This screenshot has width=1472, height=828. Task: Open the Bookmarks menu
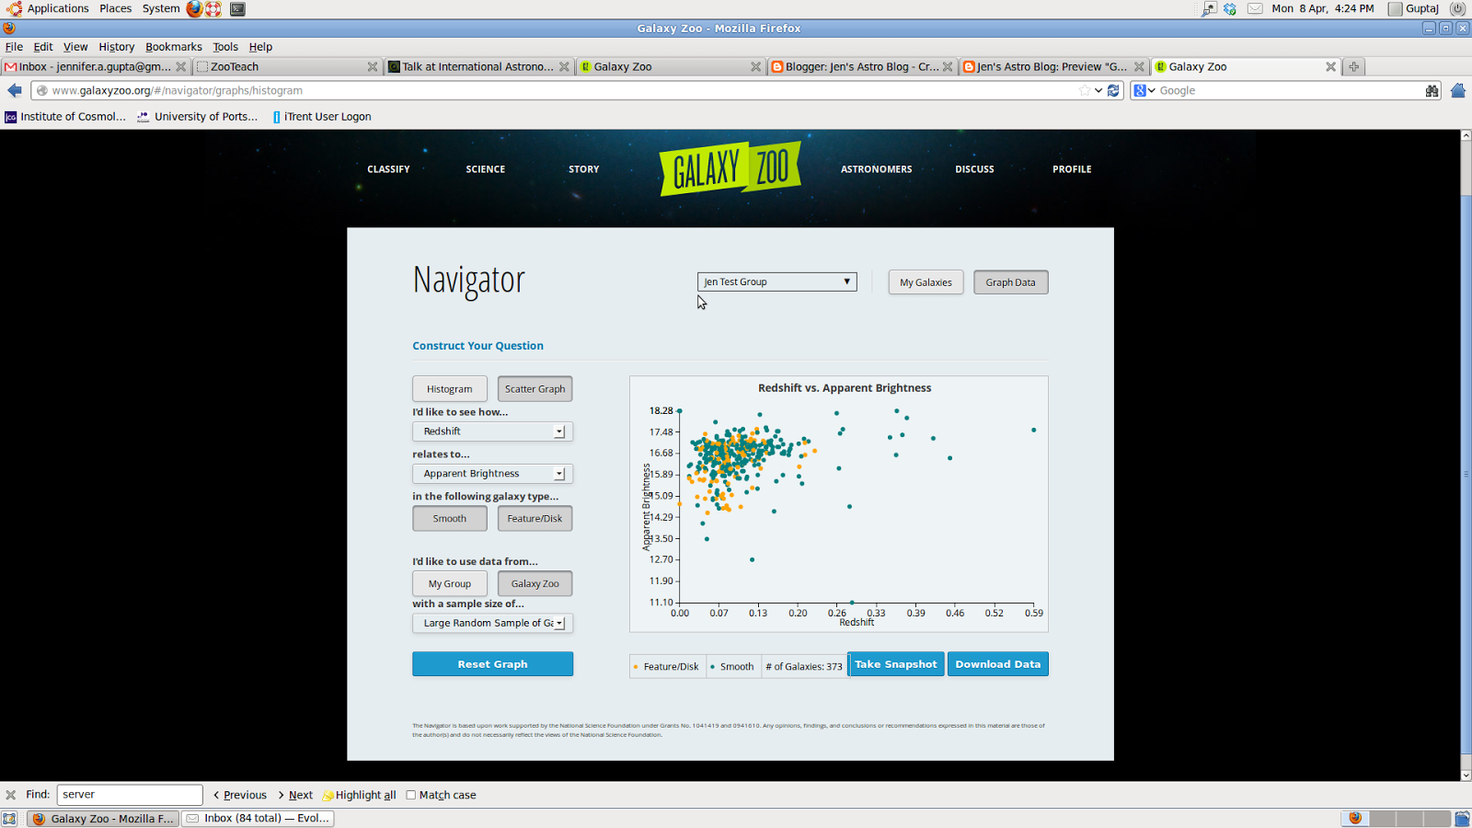click(173, 47)
